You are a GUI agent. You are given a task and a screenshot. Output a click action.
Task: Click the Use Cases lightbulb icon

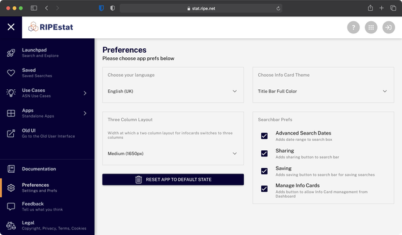11,93
